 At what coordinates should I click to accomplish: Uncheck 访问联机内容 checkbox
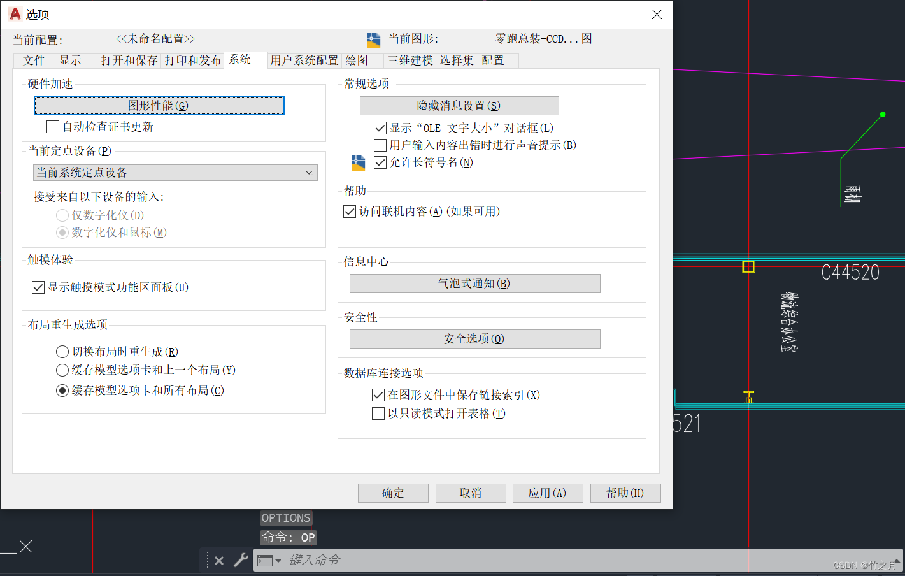point(350,212)
